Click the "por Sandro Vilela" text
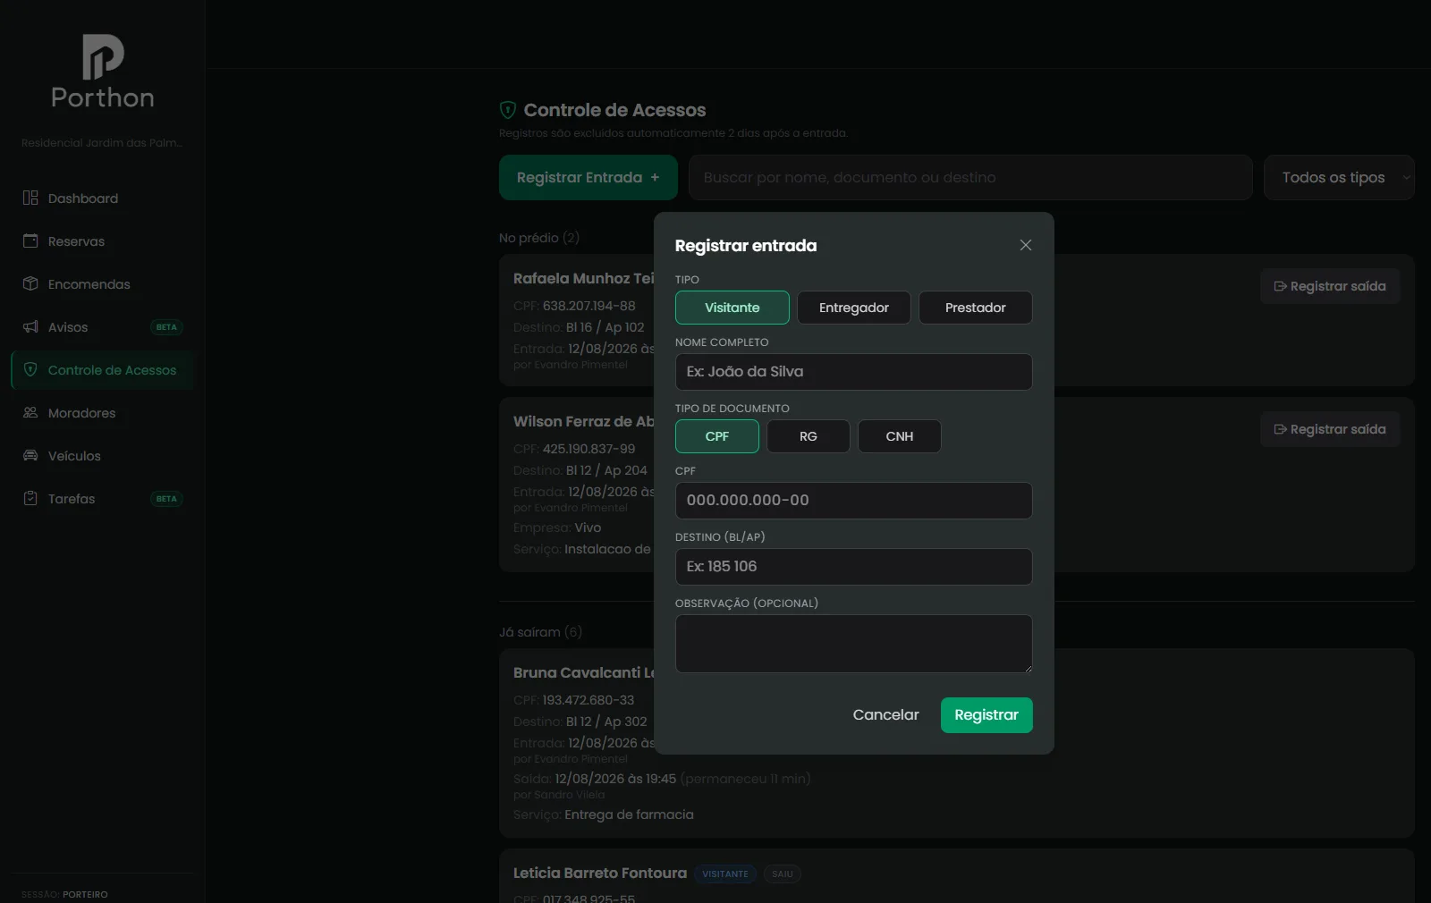 (x=559, y=795)
